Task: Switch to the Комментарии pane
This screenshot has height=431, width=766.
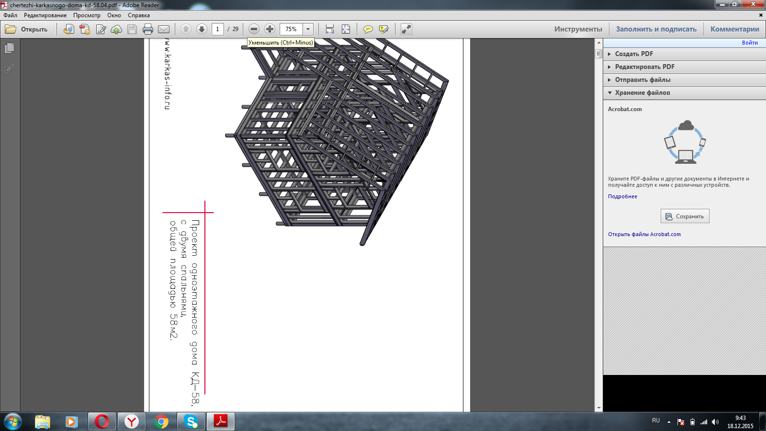Action: (734, 29)
